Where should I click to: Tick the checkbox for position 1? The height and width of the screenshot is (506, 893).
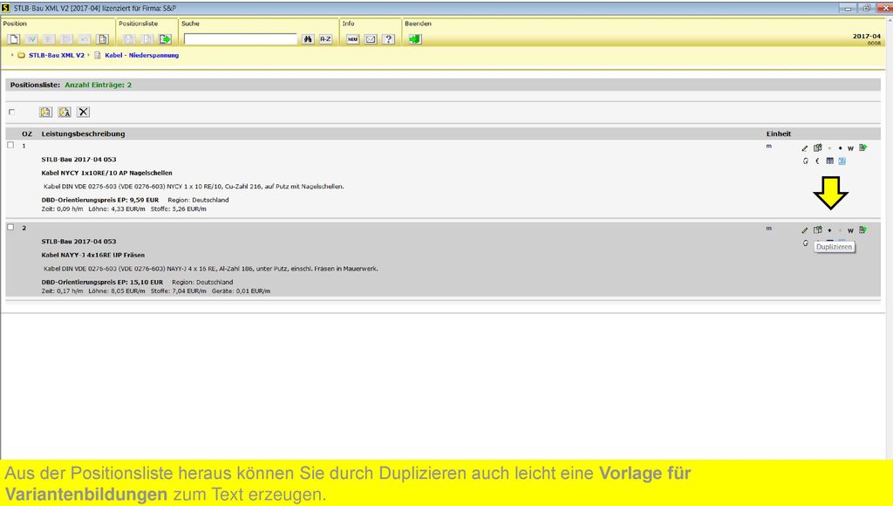tap(10, 146)
